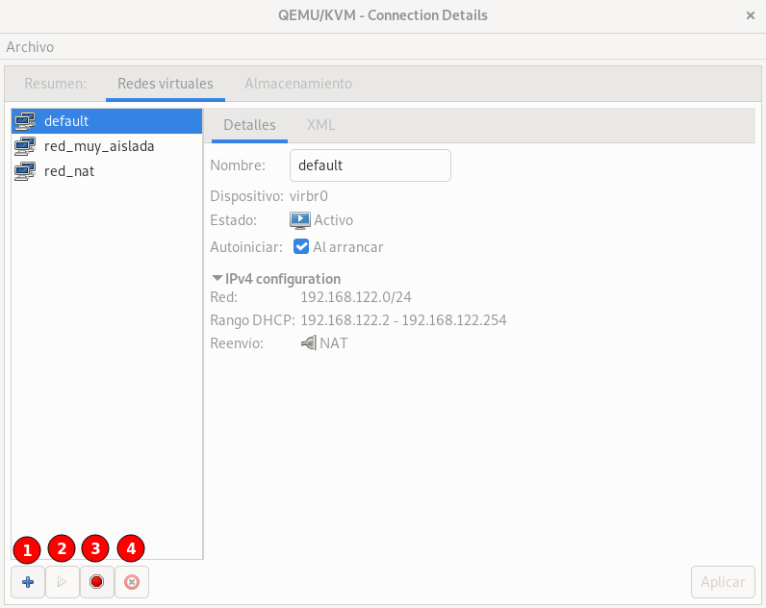Screen dimensions: 766x608
Task: Click the NAT forwarding icon
Action: (308, 343)
